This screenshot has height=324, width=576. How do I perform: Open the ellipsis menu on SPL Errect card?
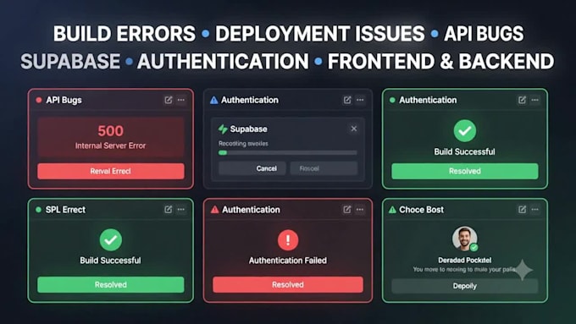(181, 210)
